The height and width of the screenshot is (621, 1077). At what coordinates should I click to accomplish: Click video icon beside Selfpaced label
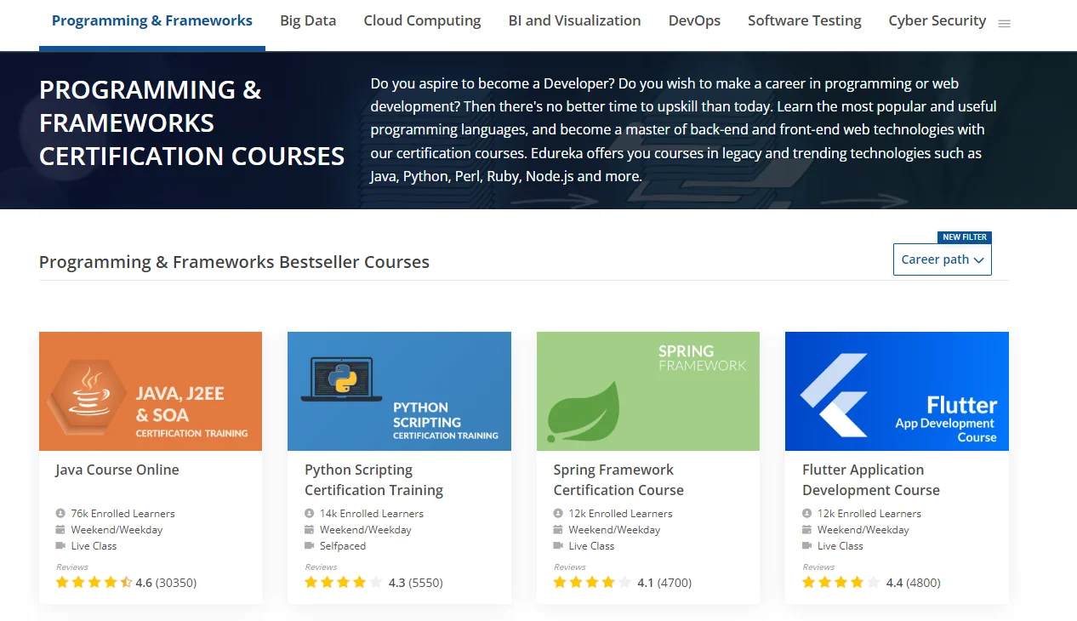coord(310,546)
